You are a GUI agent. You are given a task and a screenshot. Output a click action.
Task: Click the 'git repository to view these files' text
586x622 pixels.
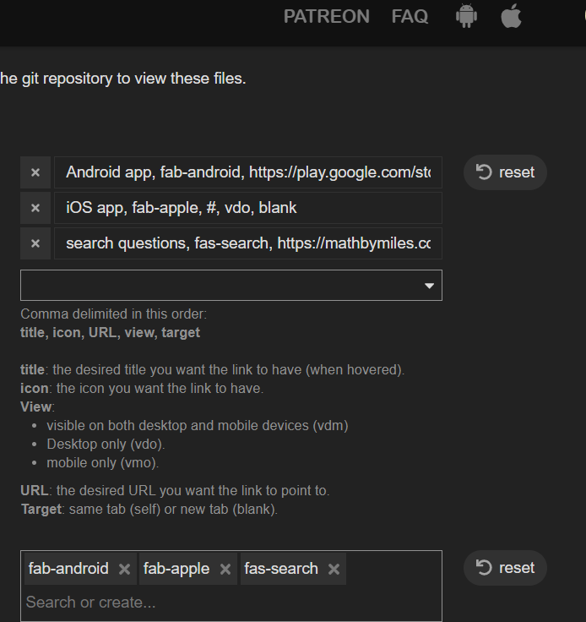click(x=134, y=79)
